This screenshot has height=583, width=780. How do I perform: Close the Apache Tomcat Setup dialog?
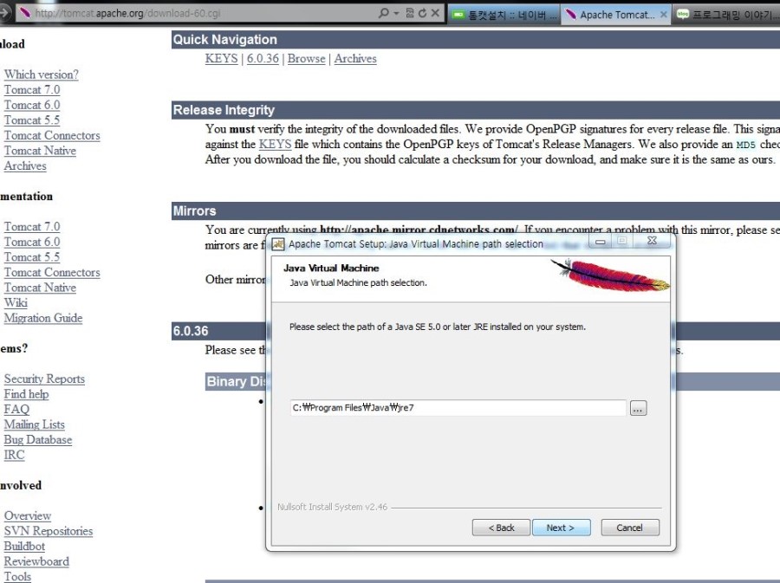click(652, 241)
